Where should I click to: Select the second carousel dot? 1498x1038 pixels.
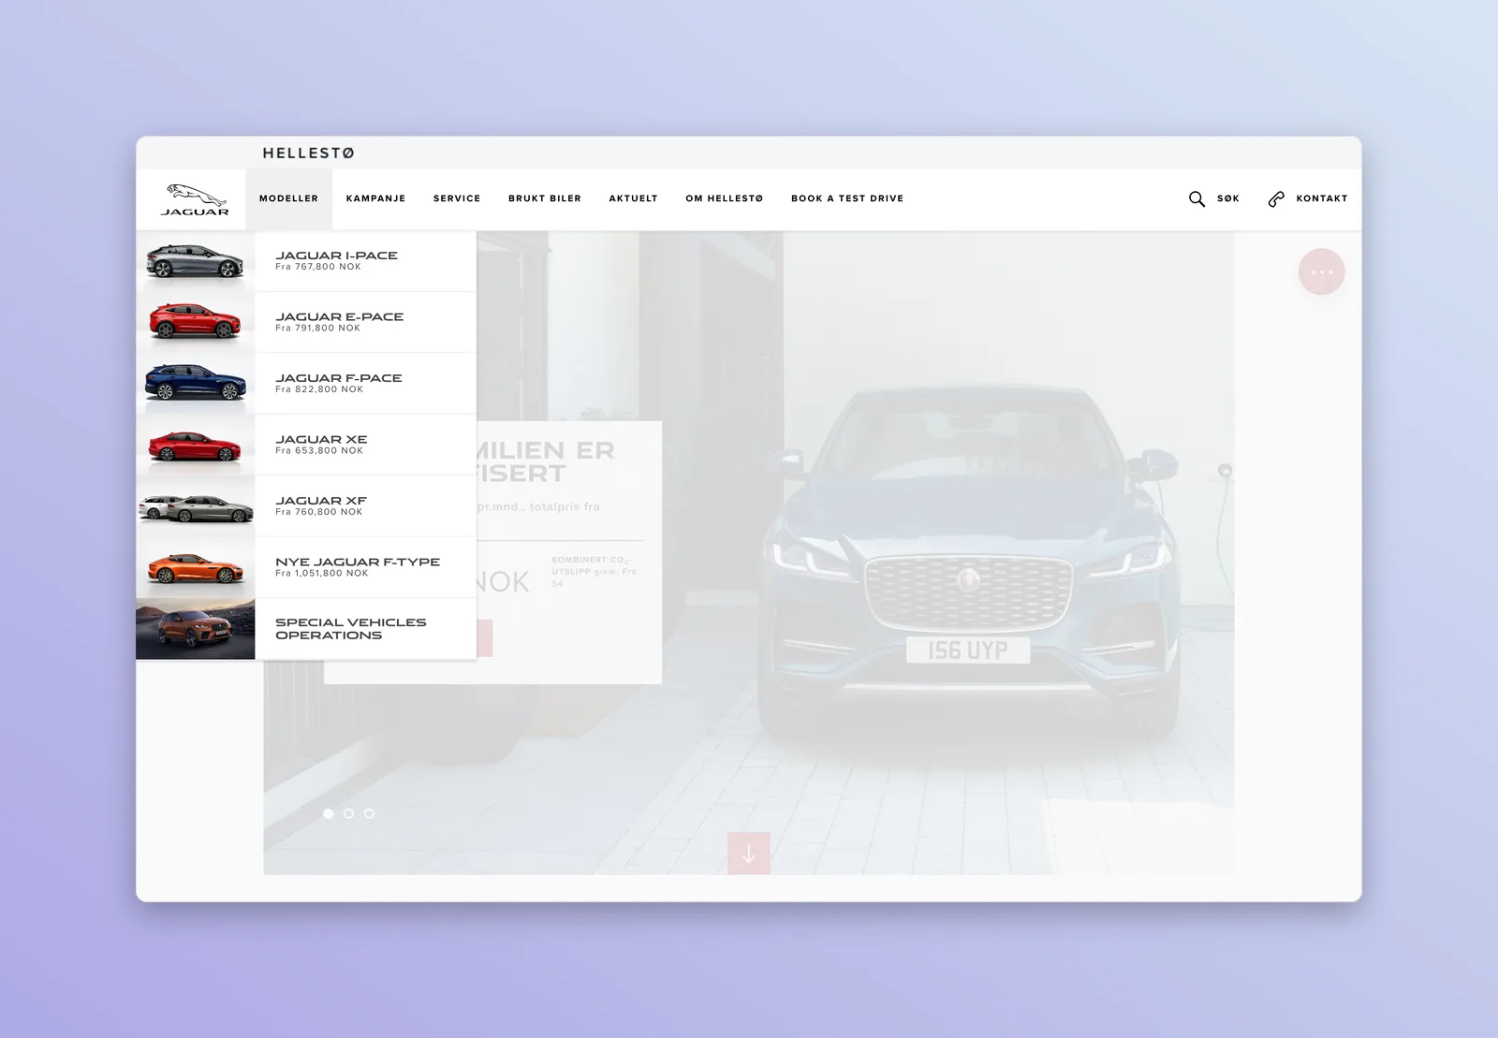pos(348,813)
